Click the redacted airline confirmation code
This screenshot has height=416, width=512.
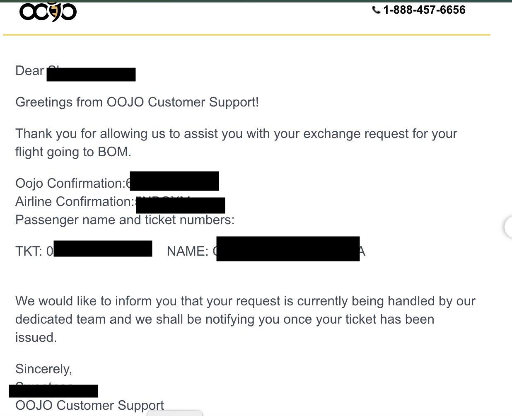[181, 206]
